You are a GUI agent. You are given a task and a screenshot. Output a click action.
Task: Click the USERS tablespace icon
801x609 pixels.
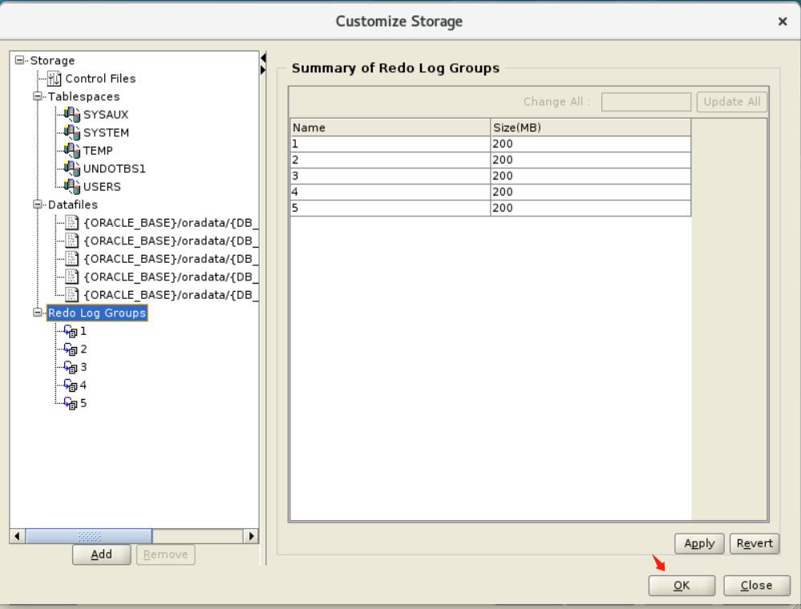pyautogui.click(x=73, y=187)
